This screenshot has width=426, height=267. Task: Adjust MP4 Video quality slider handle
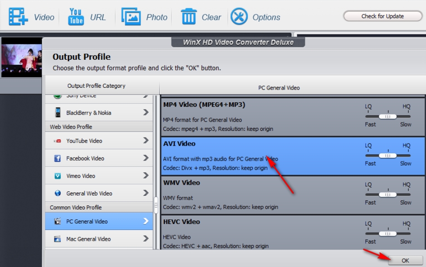(x=388, y=117)
